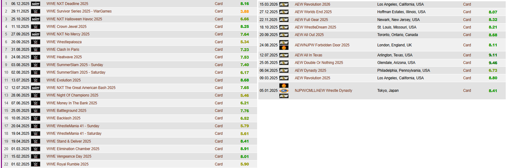The height and width of the screenshot is (168, 507).
Task: Open AEW WrestleDream 2025 event
Action: click(315, 27)
